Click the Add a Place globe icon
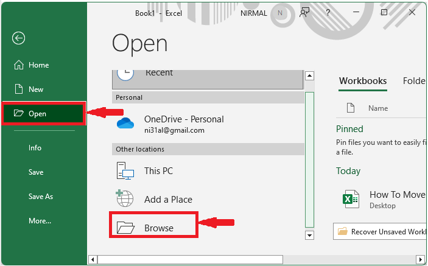Viewport: 428px width, 266px height. tap(125, 199)
